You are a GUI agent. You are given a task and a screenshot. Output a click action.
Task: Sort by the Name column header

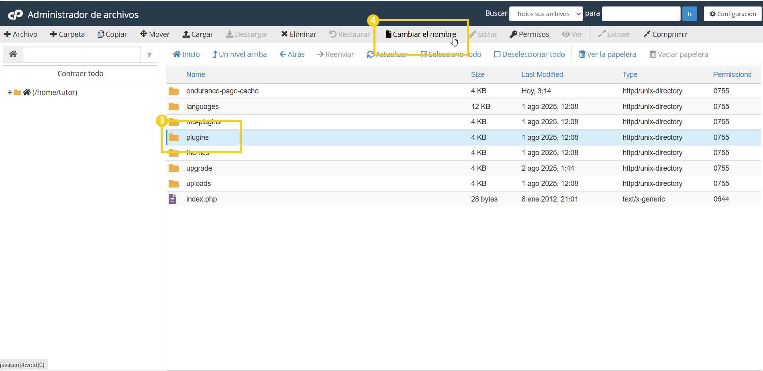click(196, 75)
